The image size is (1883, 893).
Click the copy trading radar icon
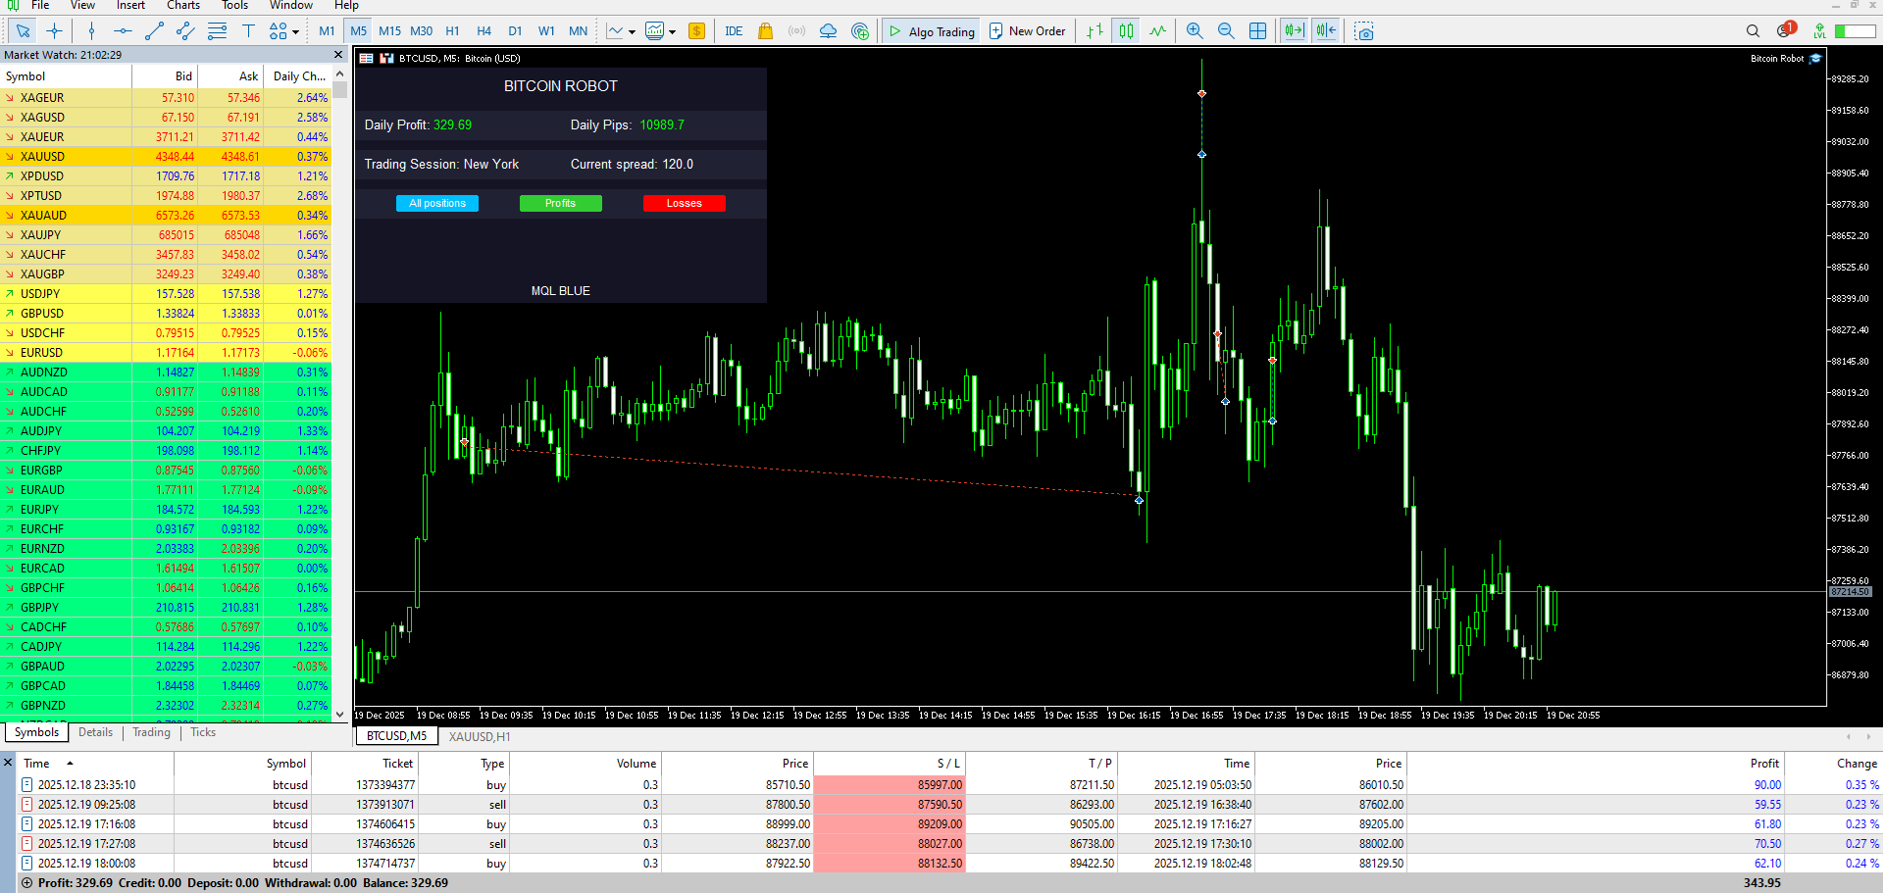pyautogui.click(x=860, y=31)
